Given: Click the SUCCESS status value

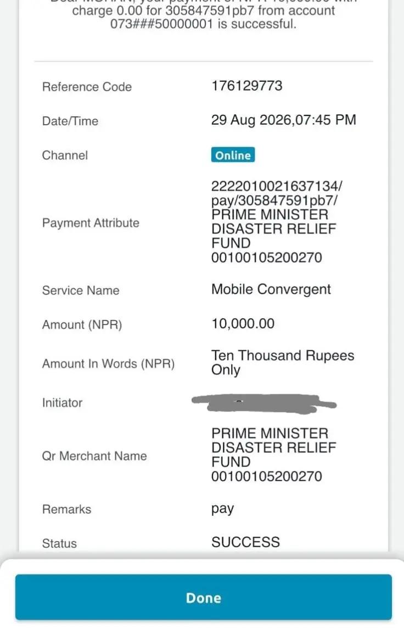Looking at the screenshot, I should pyautogui.click(x=246, y=542).
